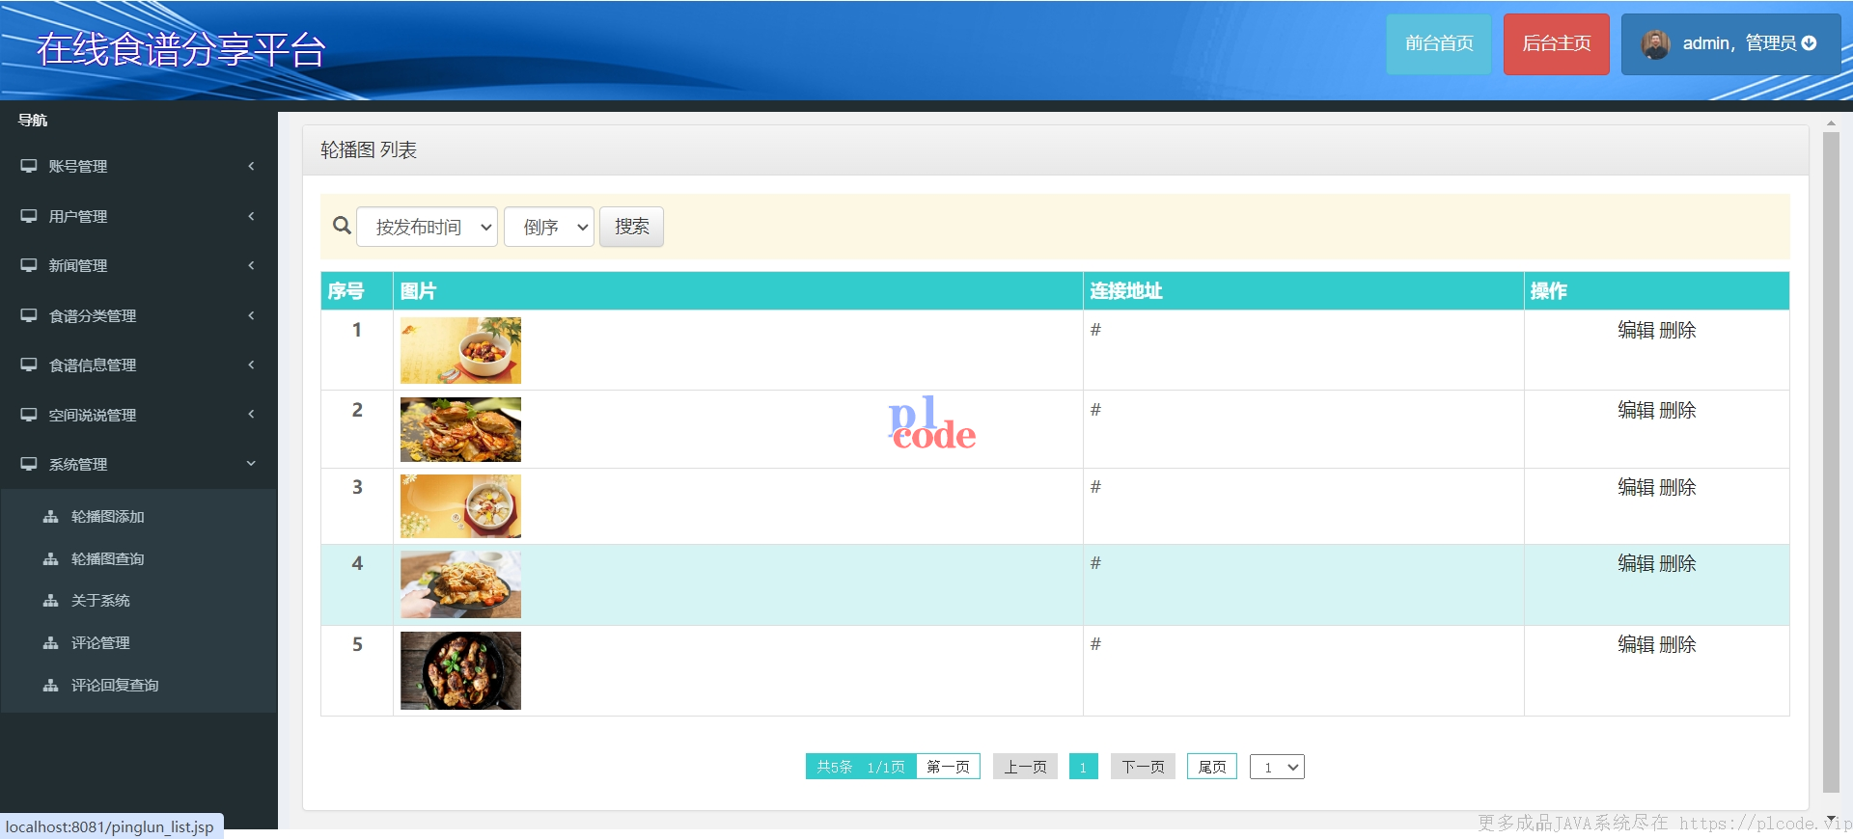Viewport: 1853px width, 839px height.
Task: Click the row 3 carousel image thumbnail
Action: coord(460,506)
